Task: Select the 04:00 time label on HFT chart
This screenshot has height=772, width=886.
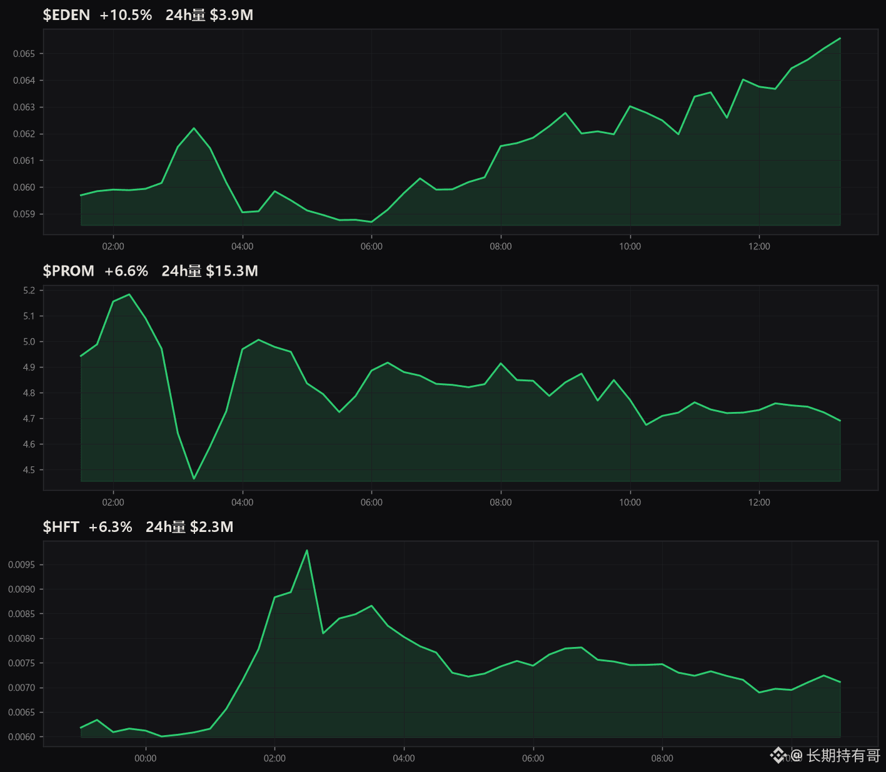Action: 404,759
